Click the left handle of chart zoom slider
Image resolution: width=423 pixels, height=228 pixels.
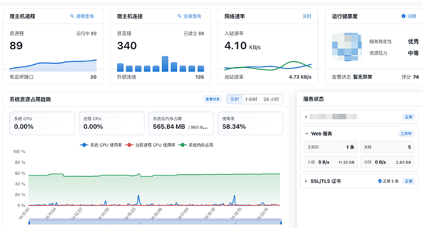29,222
